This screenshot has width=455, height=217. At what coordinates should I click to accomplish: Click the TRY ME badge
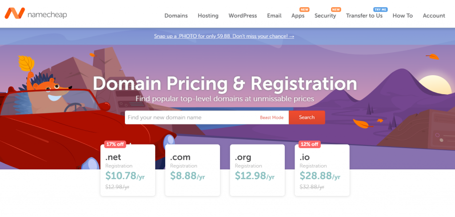(380, 10)
